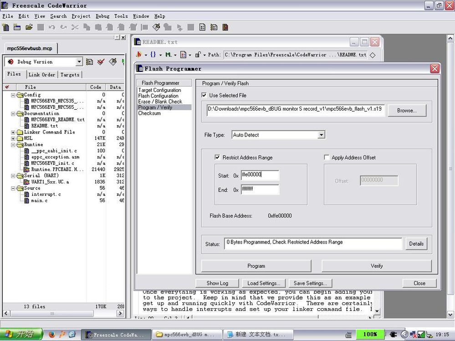Image resolution: width=455 pixels, height=341 pixels.
Task: Click the red checkmark synchronize icon
Action: pyautogui.click(x=101, y=62)
